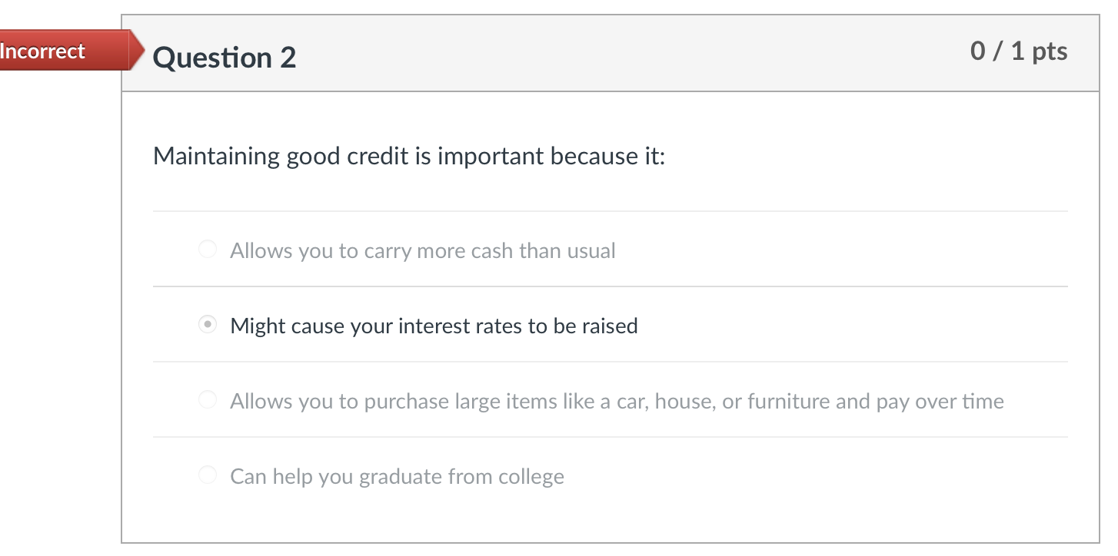Select the "graduate from college" radio button
This screenshot has height=556, width=1118.
[208, 475]
